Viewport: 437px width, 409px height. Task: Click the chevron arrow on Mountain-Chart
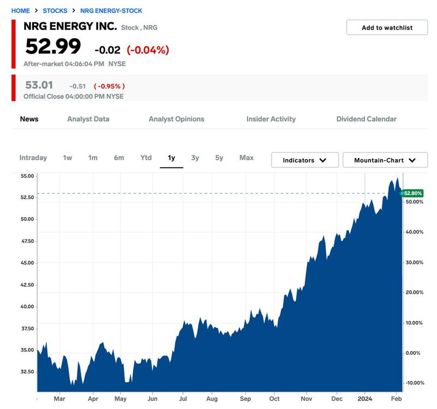(412, 160)
